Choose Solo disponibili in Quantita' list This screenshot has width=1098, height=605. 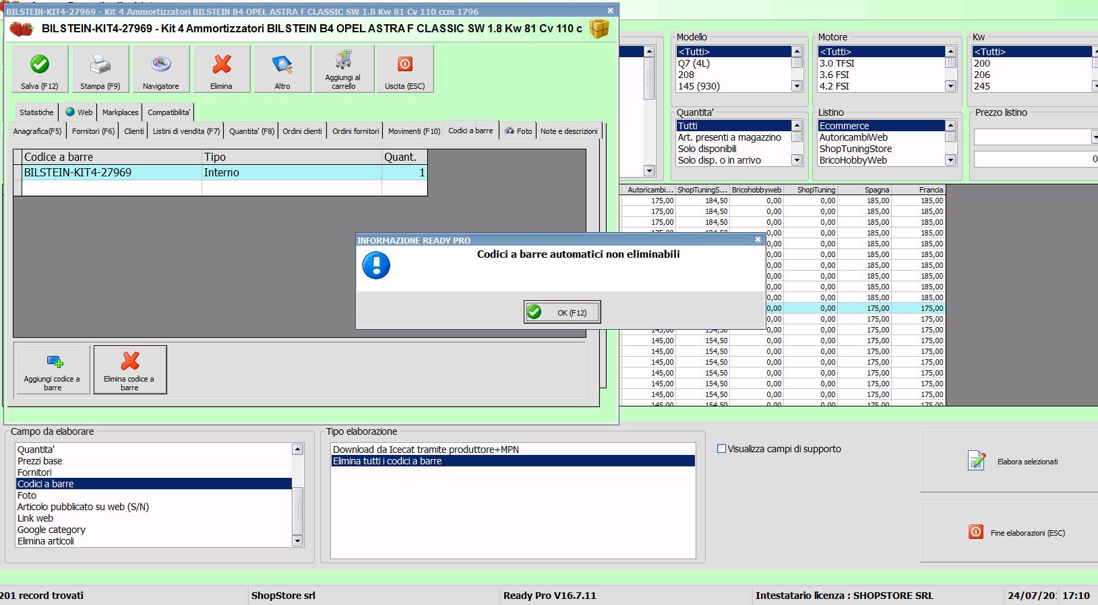[x=733, y=149]
